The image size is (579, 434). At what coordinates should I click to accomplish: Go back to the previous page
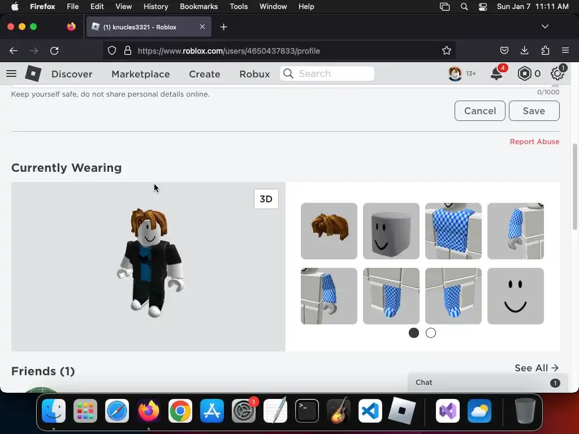coord(14,50)
